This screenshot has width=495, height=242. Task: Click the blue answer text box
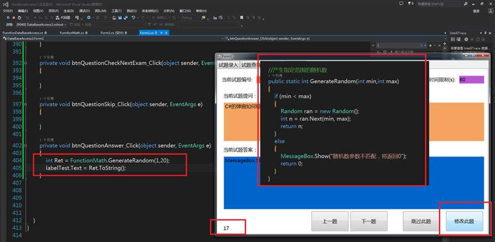click(354, 183)
